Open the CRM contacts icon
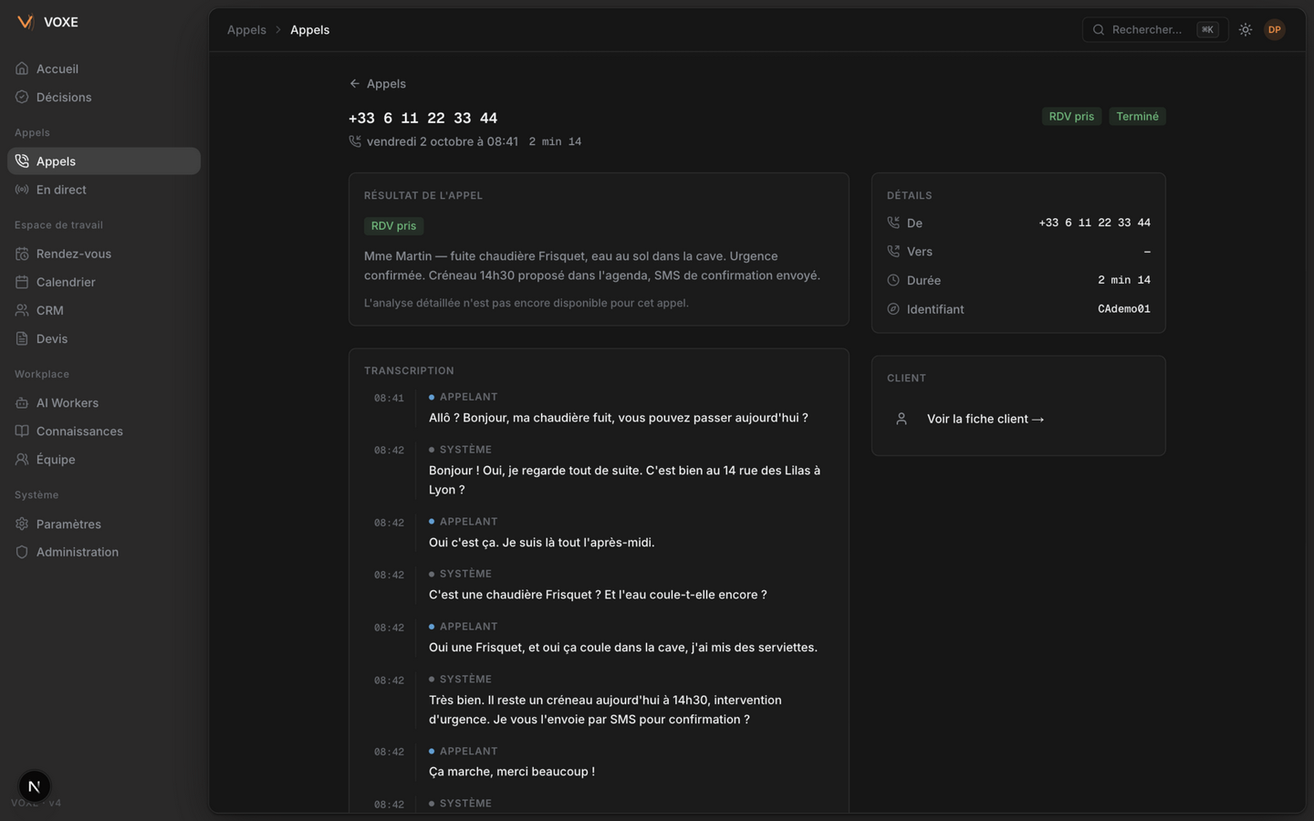Image resolution: width=1314 pixels, height=821 pixels. pyautogui.click(x=22, y=310)
